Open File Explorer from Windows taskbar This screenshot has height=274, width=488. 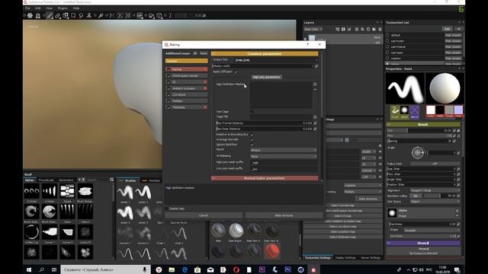[172, 269]
